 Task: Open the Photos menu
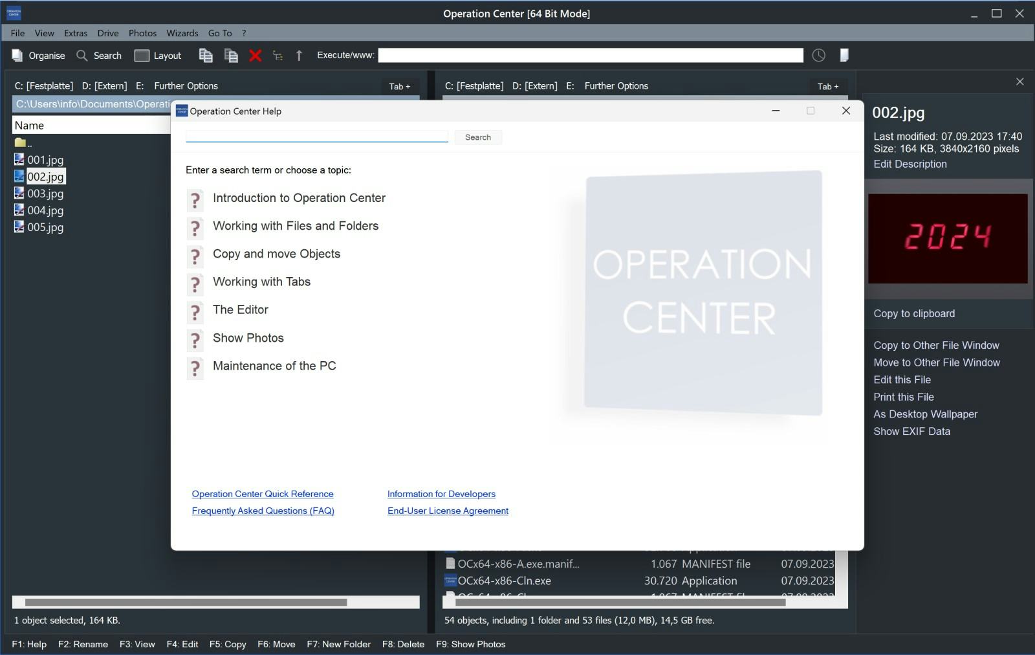[x=142, y=33]
